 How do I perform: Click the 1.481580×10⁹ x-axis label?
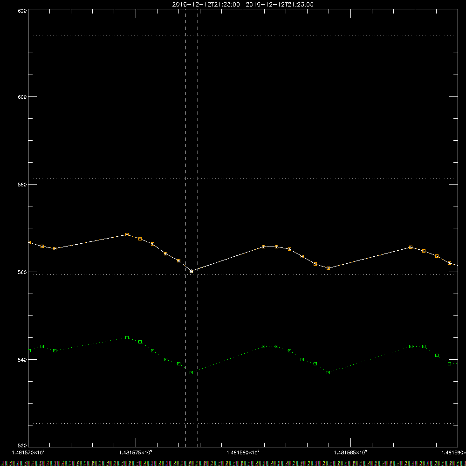243,452
